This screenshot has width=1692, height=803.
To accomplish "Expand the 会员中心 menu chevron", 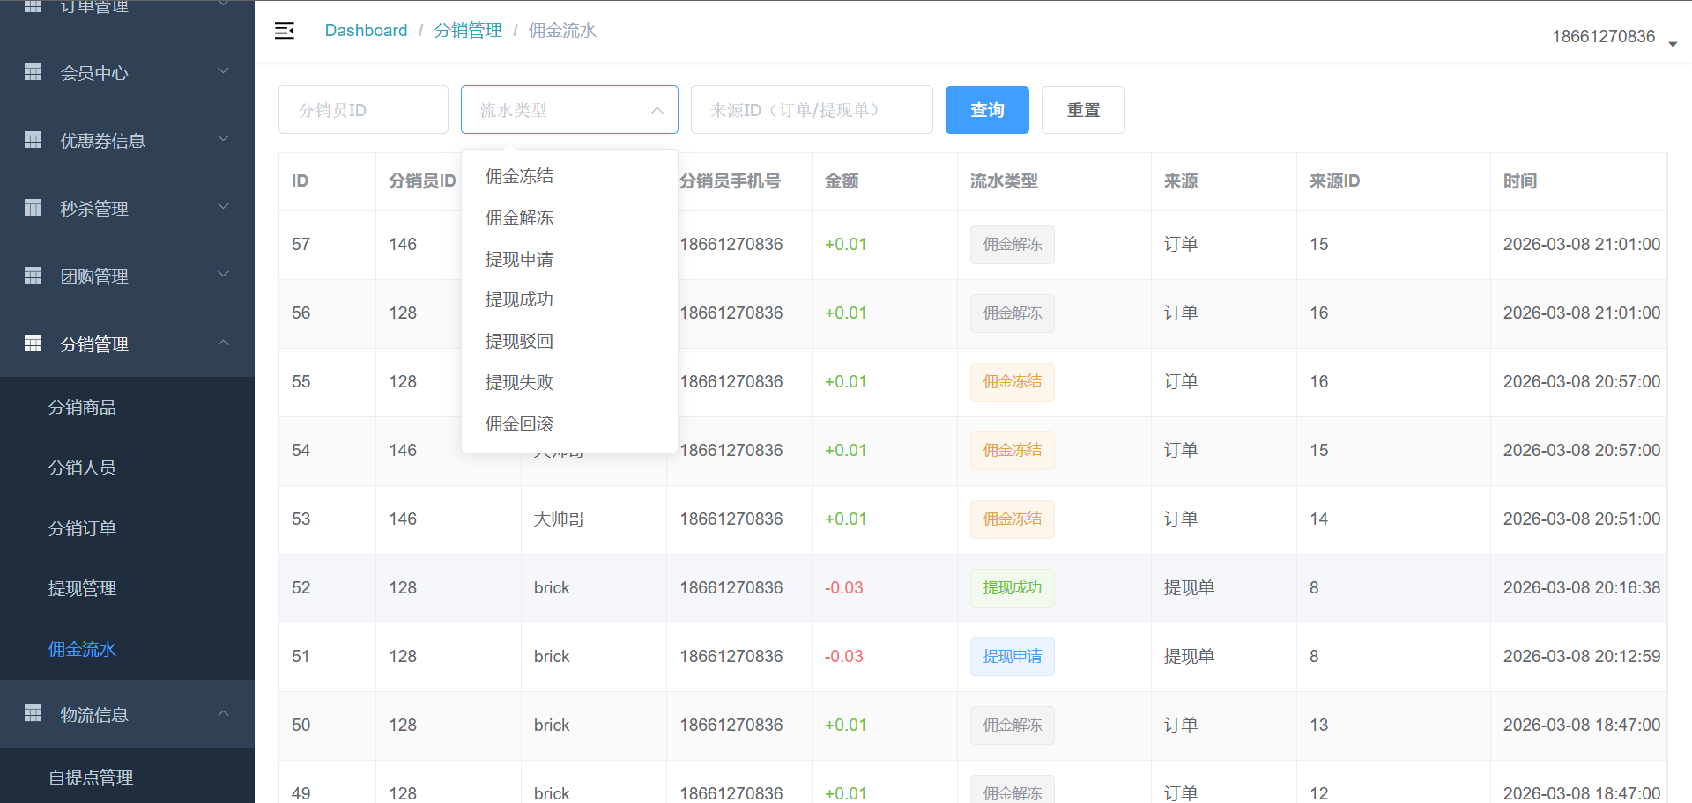I will tap(223, 70).
